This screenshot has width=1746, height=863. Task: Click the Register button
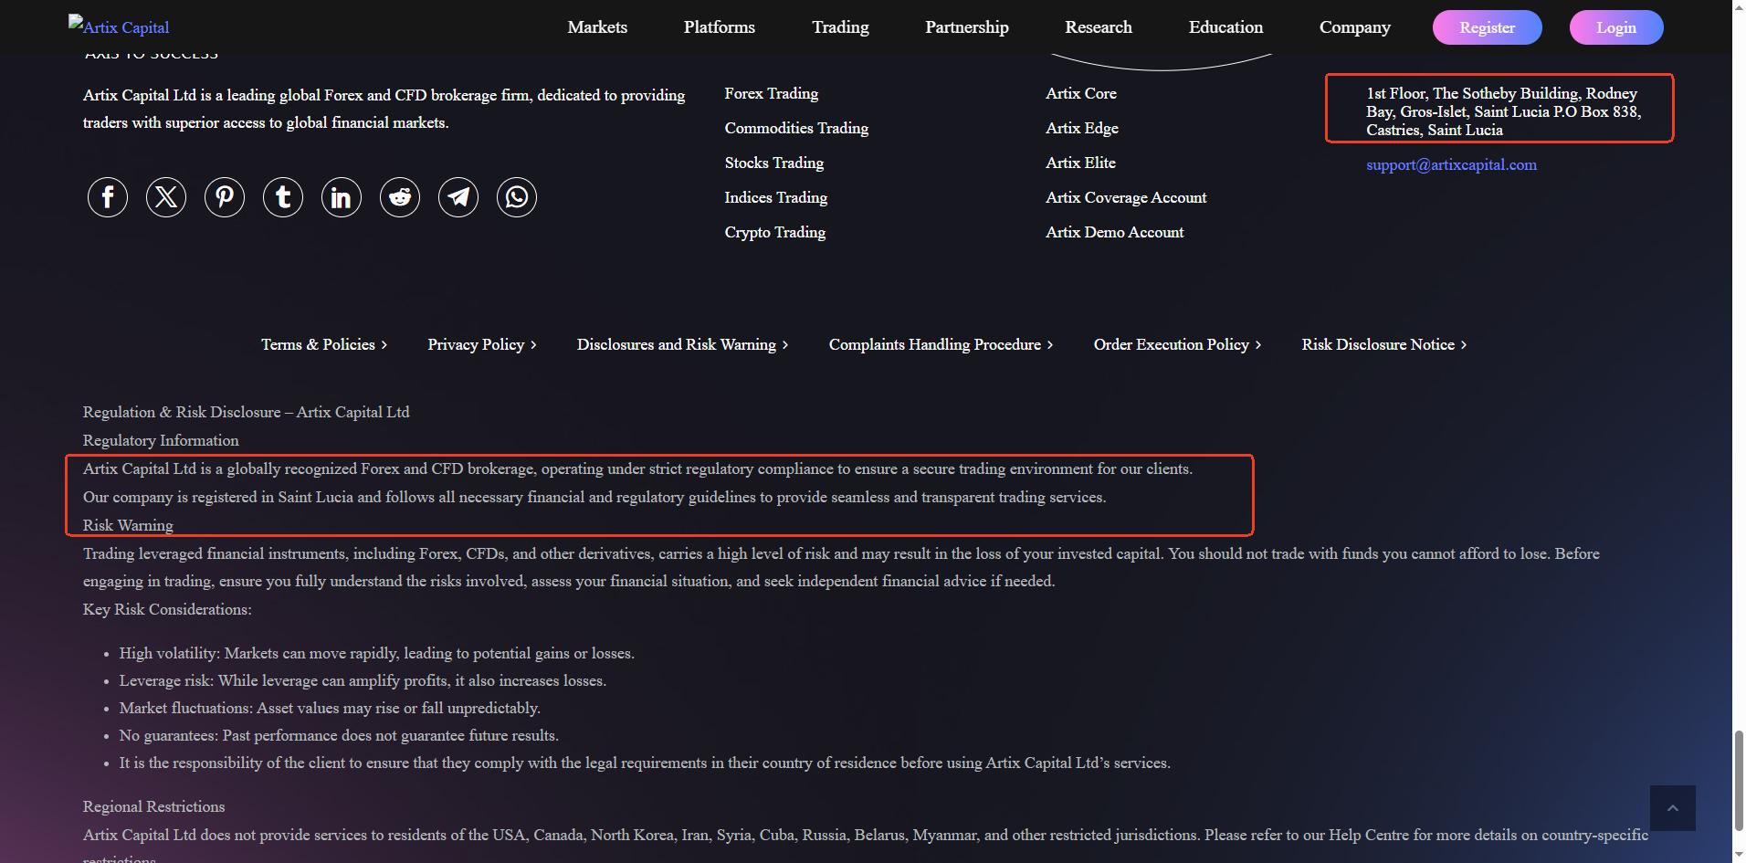1488,27
